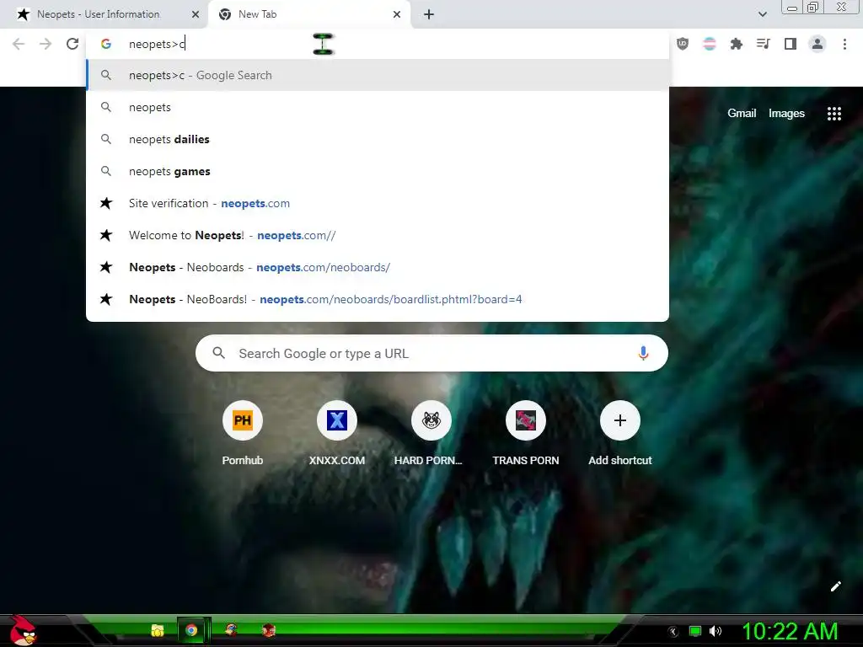Open a new browser tab
The height and width of the screenshot is (647, 863).
(429, 14)
